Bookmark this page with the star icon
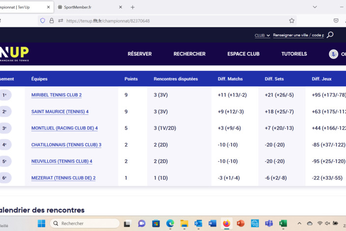 (292, 21)
